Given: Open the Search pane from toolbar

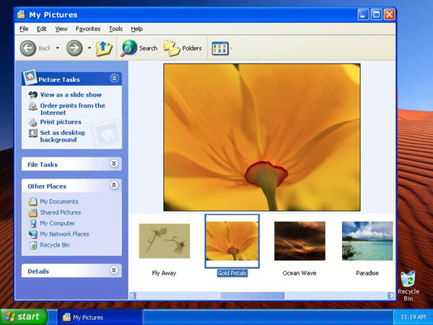Looking at the screenshot, I should tap(139, 48).
